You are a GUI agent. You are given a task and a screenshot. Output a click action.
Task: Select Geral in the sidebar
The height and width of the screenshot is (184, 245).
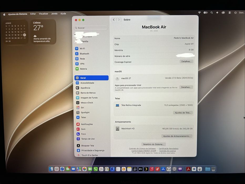91,78
